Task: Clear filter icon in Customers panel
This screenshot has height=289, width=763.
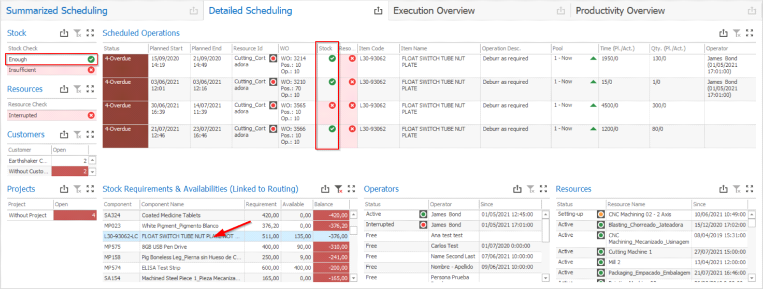Action: [77, 134]
